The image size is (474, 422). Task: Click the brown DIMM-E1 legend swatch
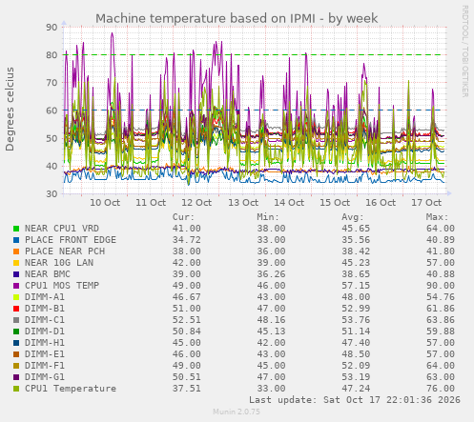tap(16, 354)
